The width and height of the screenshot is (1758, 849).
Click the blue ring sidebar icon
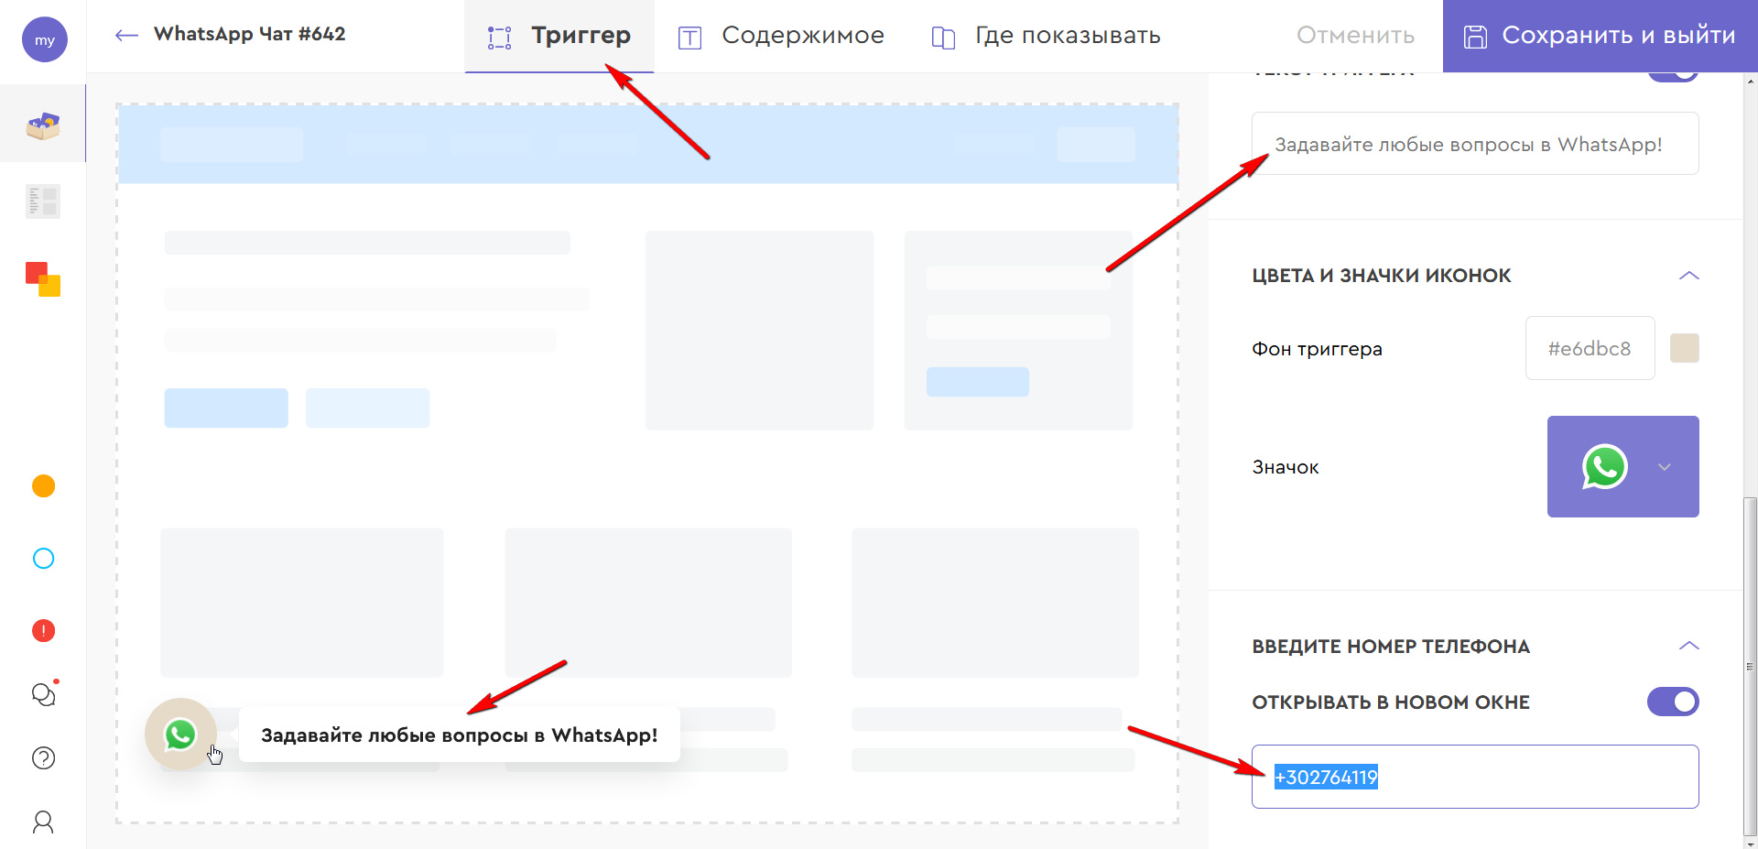pyautogui.click(x=43, y=559)
